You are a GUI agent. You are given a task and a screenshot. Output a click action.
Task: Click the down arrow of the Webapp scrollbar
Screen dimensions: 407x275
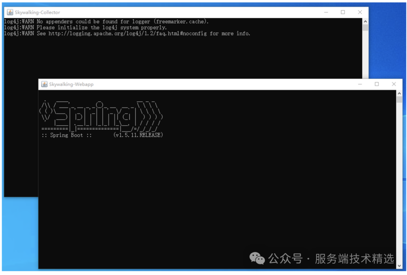point(399,266)
